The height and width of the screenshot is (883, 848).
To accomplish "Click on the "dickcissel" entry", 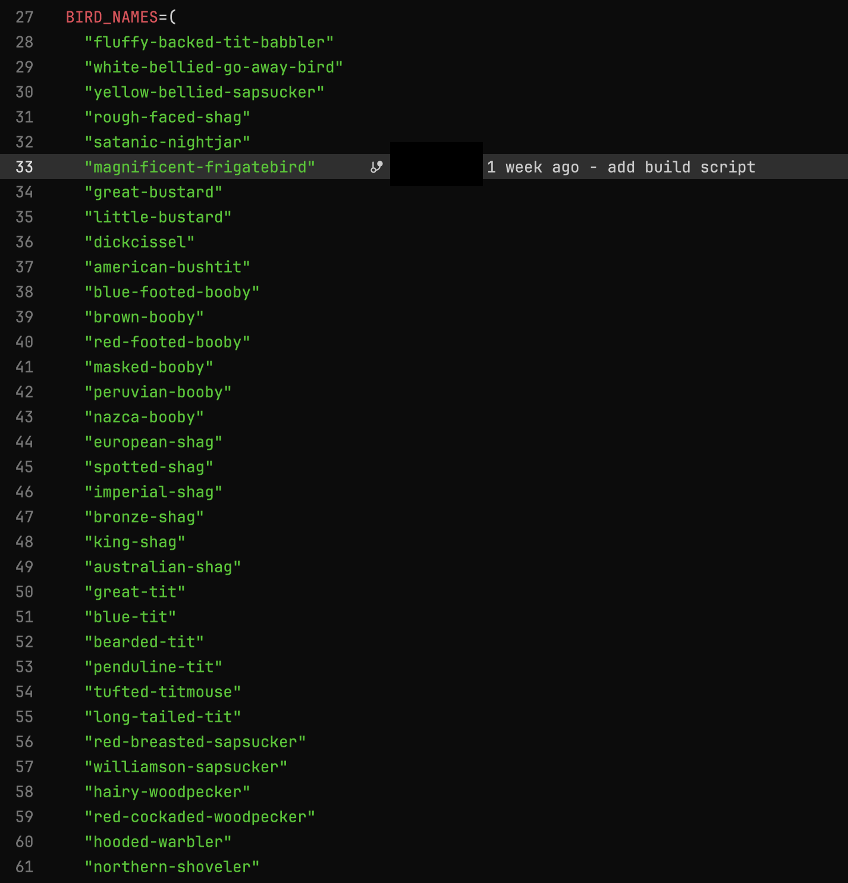I will pyautogui.click(x=140, y=242).
